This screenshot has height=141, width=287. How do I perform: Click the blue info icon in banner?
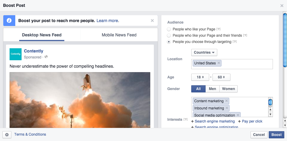coord(9,21)
